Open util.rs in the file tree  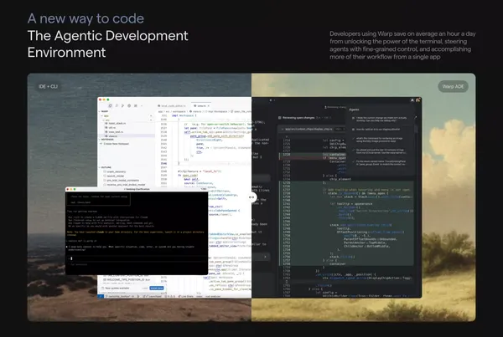(x=112, y=128)
